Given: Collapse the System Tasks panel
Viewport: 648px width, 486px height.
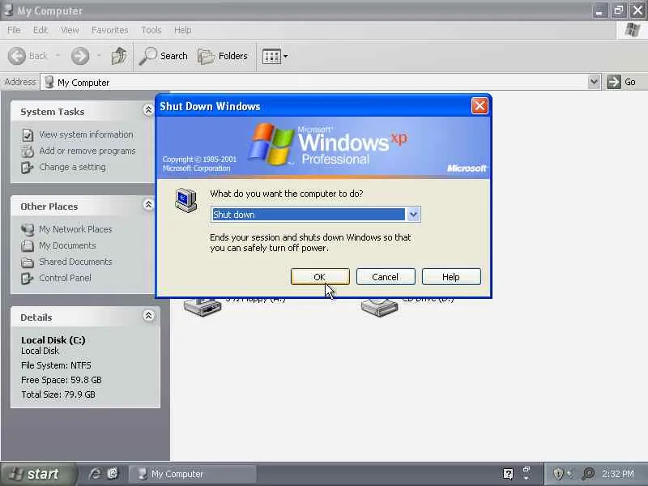Looking at the screenshot, I should pos(148,110).
